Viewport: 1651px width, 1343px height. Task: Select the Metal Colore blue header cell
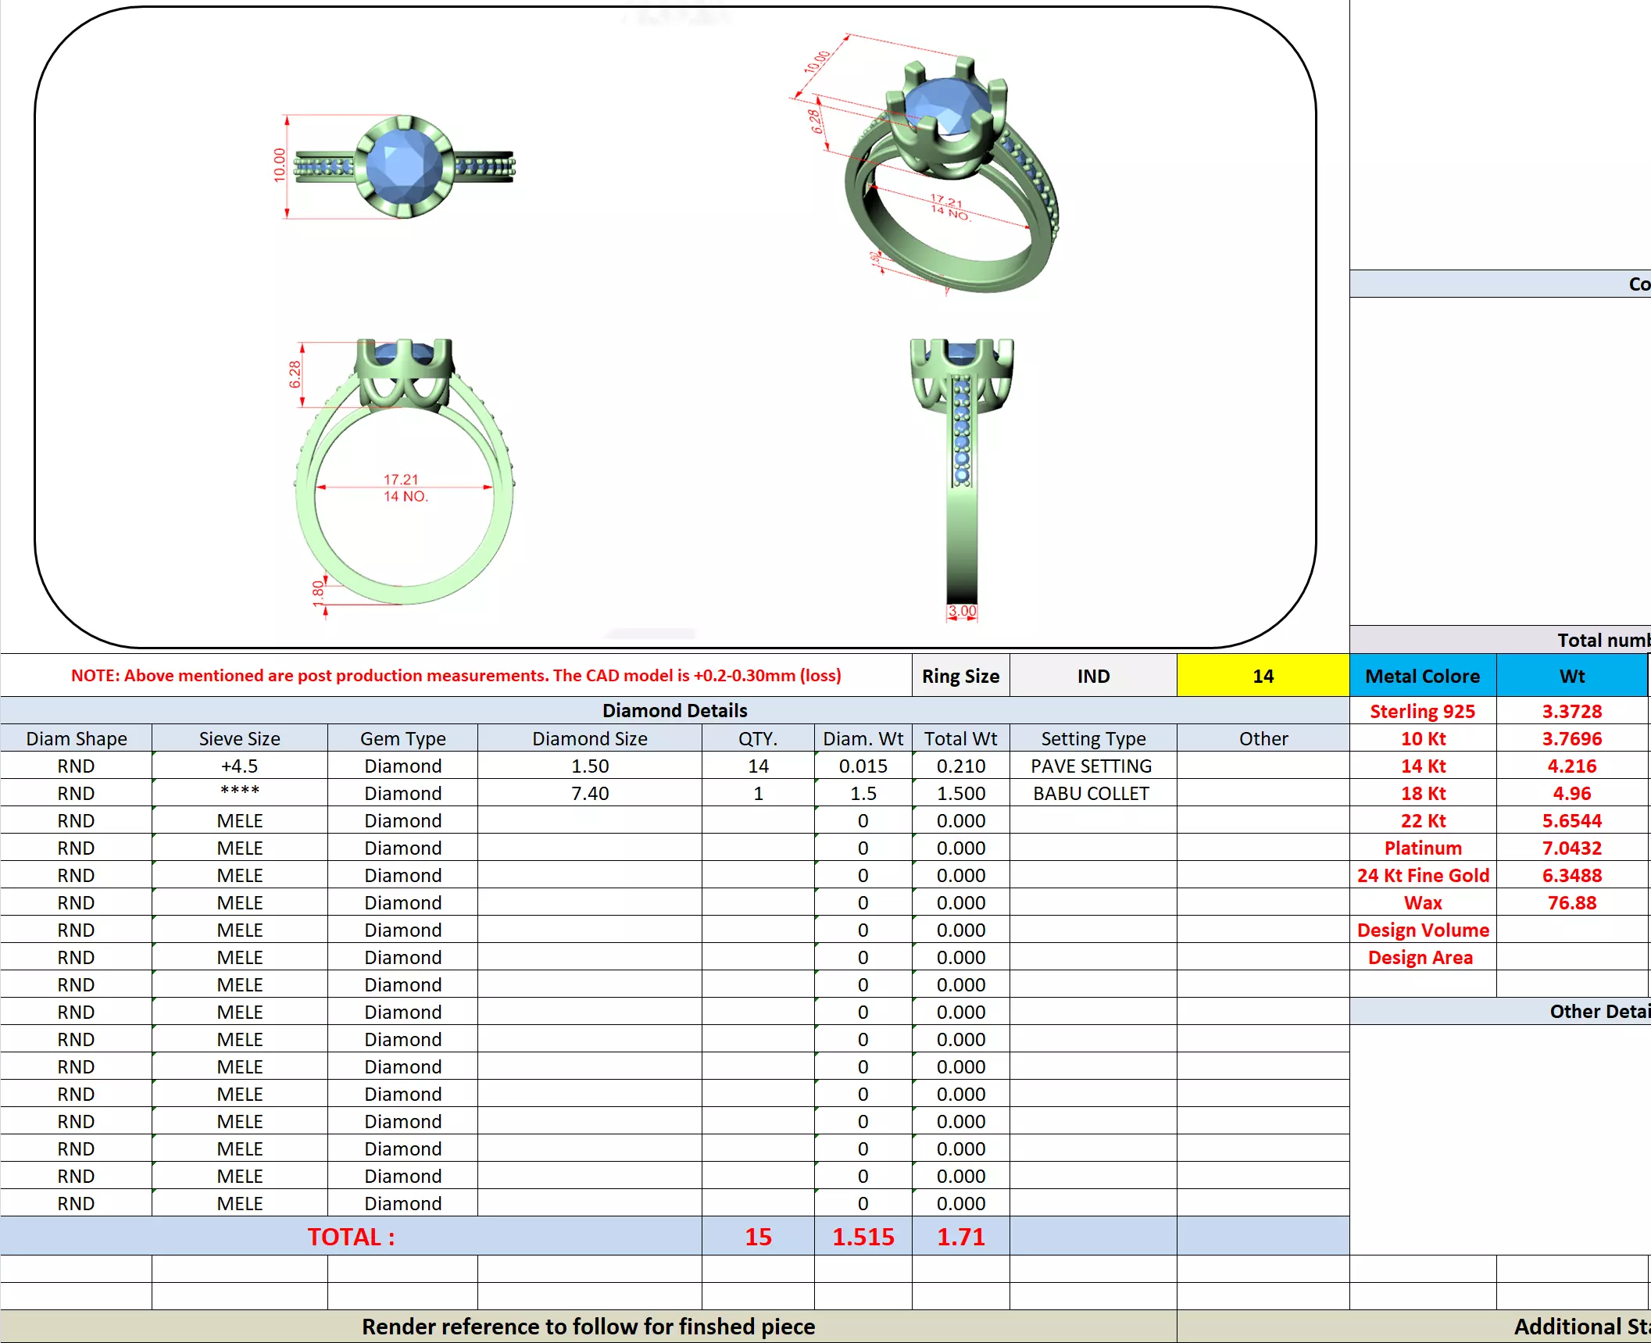coord(1421,676)
